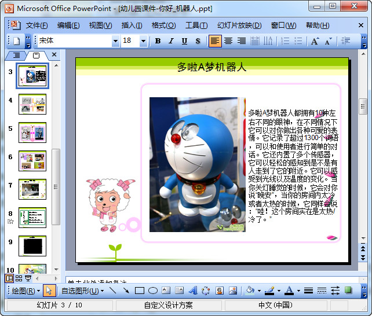Create a new blank presentation

point(17,41)
